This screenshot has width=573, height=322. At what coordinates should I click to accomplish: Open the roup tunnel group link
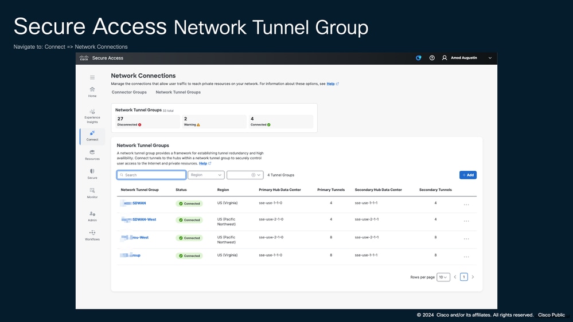coord(137,255)
